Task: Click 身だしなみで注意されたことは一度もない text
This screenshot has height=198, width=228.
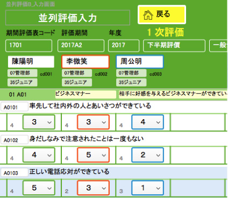Action: 87,139
